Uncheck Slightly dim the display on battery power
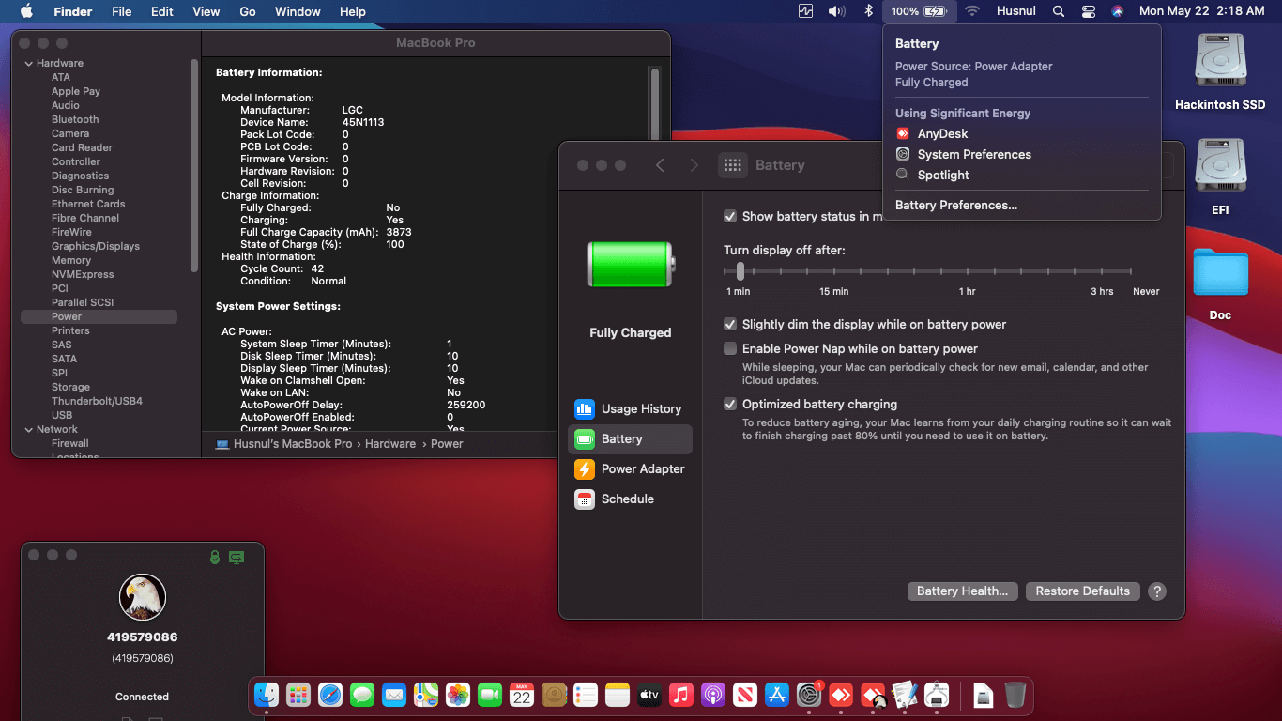The image size is (1282, 721). pyautogui.click(x=730, y=324)
